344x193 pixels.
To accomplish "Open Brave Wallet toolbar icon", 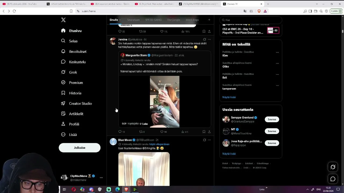I will click(x=316, y=11).
